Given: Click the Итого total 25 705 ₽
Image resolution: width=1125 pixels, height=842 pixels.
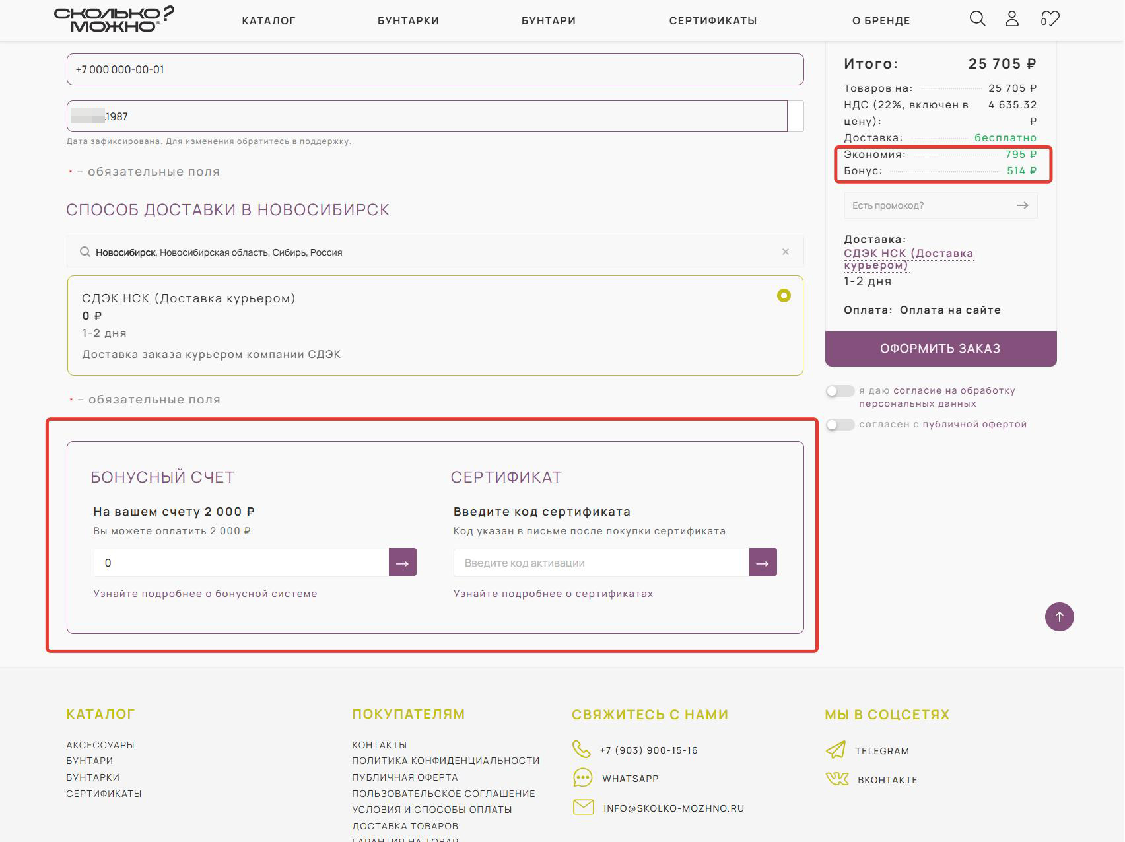Looking at the screenshot, I should (x=1002, y=63).
